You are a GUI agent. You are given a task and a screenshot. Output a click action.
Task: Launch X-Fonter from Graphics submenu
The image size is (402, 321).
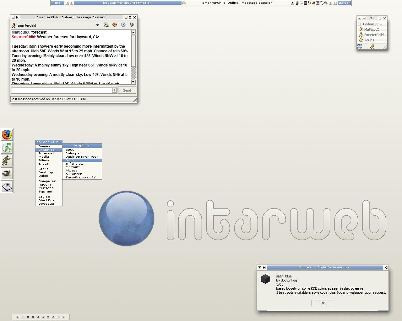click(x=82, y=174)
